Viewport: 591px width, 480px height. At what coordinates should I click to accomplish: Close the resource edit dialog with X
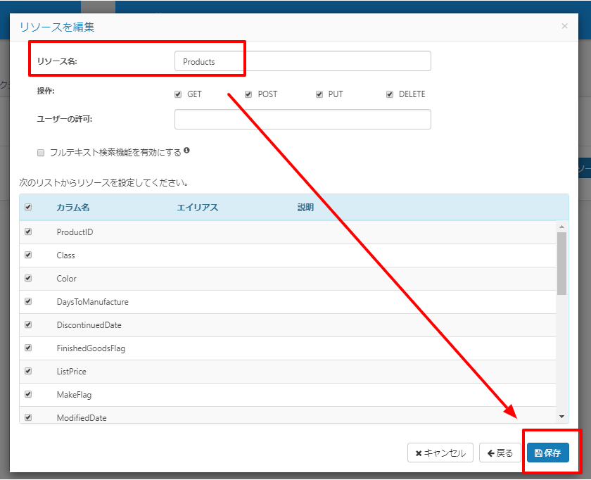tap(564, 26)
